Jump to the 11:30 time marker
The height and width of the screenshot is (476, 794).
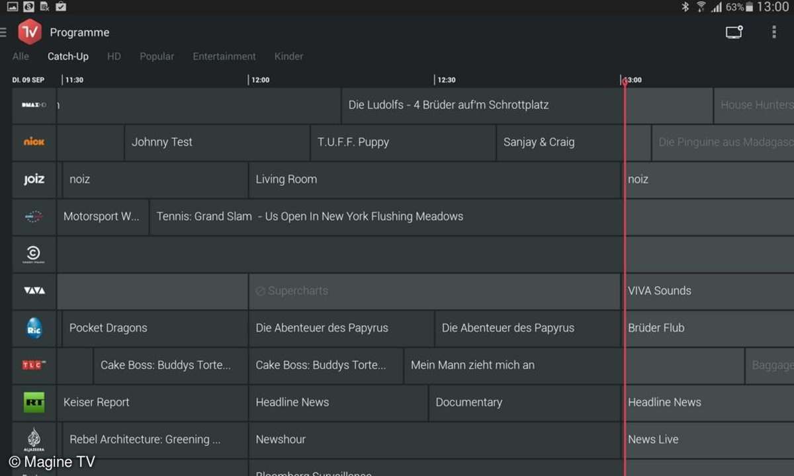pyautogui.click(x=74, y=80)
